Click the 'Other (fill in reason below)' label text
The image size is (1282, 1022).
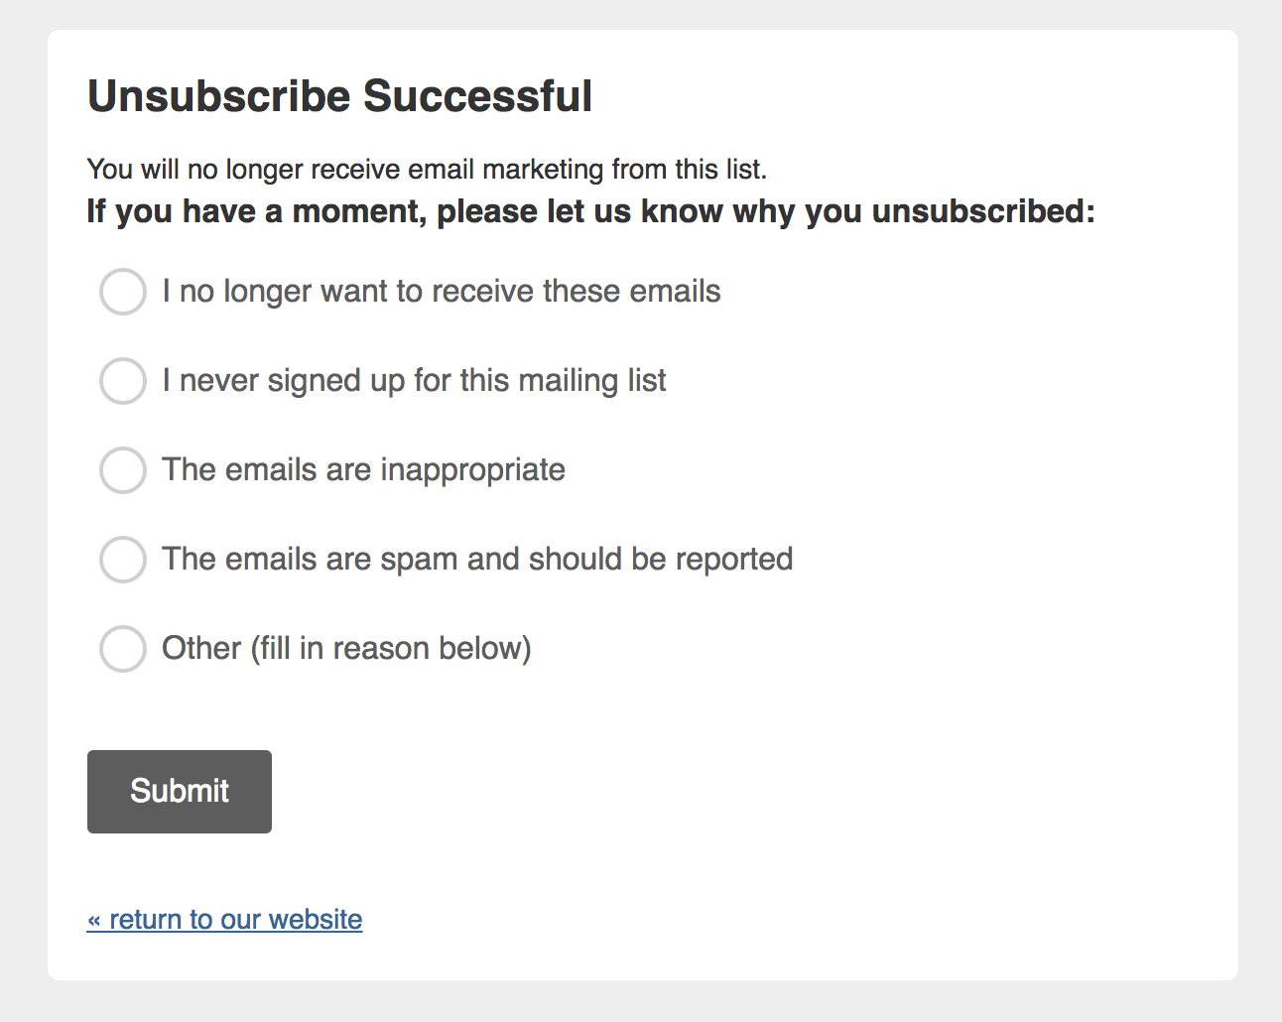tap(346, 649)
